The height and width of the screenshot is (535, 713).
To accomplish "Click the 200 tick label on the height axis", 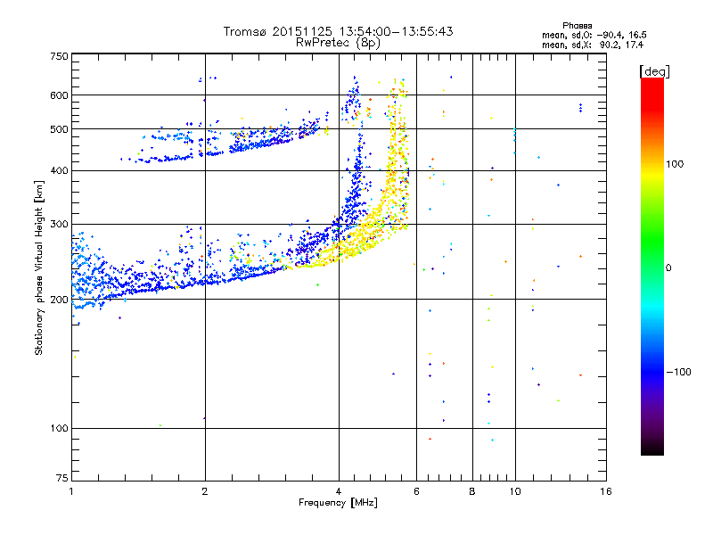I will point(60,300).
